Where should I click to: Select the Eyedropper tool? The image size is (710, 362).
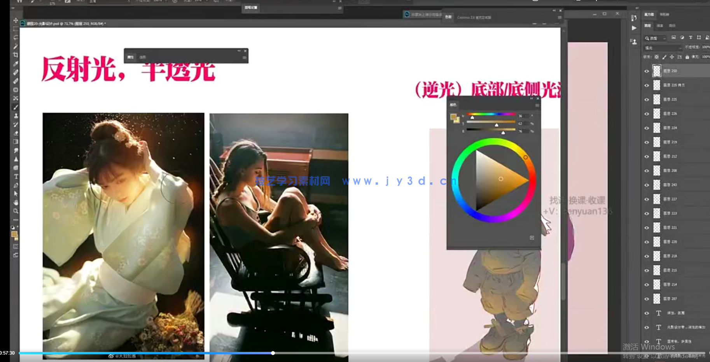click(16, 64)
